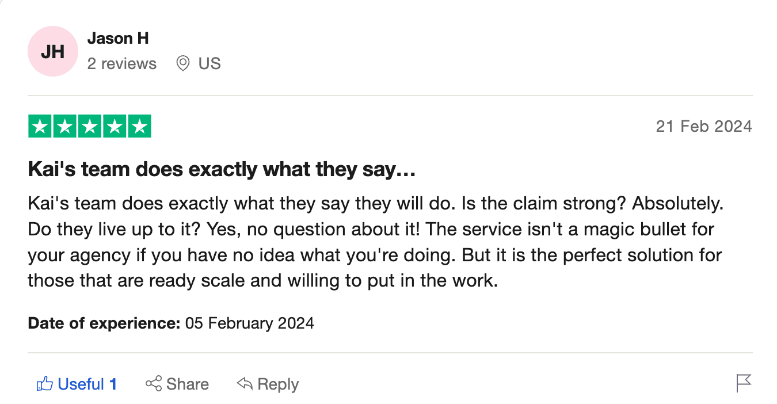Click the Share label text
Screen dimensions: 777x404
(x=188, y=384)
